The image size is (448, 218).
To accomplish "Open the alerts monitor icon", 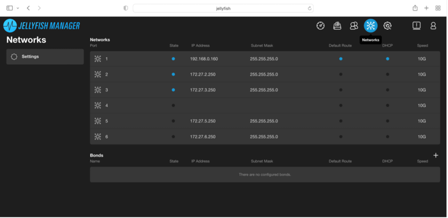I will [x=416, y=26].
